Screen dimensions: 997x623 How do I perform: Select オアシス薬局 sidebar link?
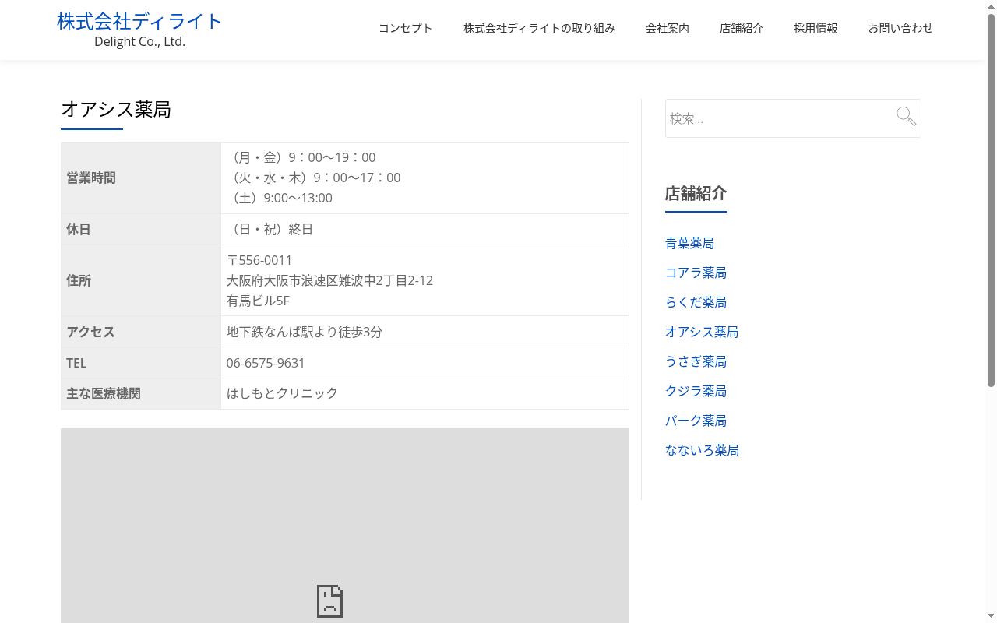[x=702, y=332]
